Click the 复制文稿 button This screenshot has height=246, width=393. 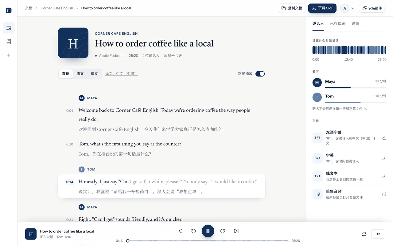pos(292,8)
